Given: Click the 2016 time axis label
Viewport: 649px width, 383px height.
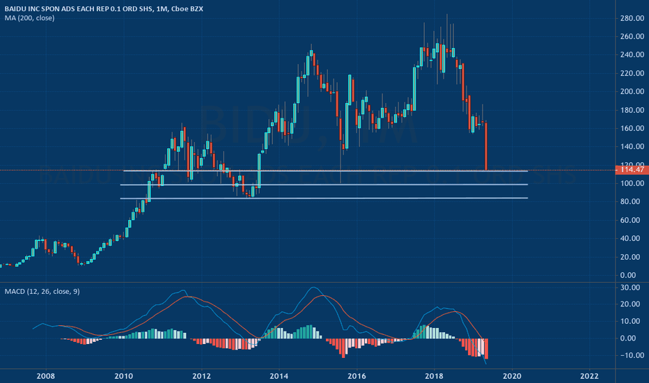Looking at the screenshot, I should tap(357, 376).
